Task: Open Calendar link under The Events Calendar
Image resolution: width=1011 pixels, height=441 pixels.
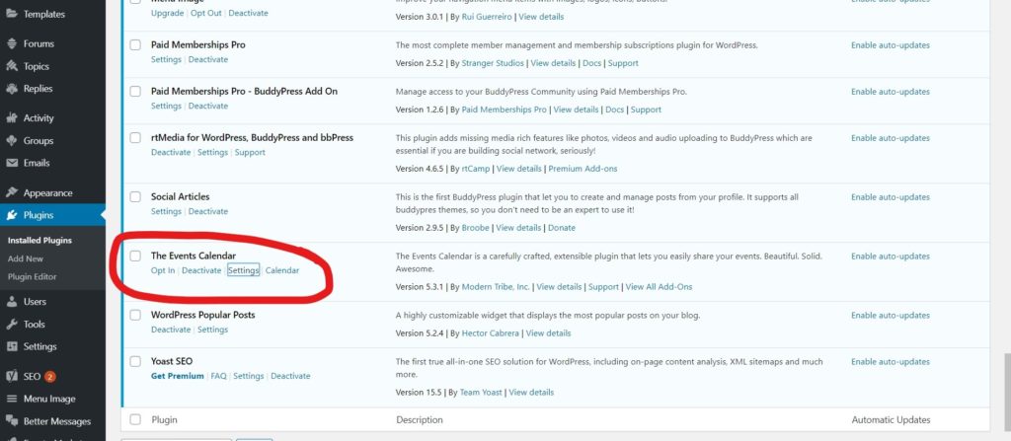Action: (x=282, y=270)
